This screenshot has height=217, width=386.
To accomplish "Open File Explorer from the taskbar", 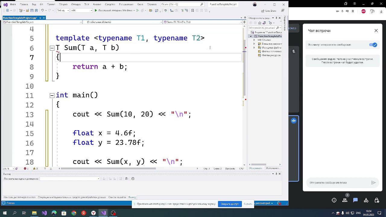I will point(34,213).
